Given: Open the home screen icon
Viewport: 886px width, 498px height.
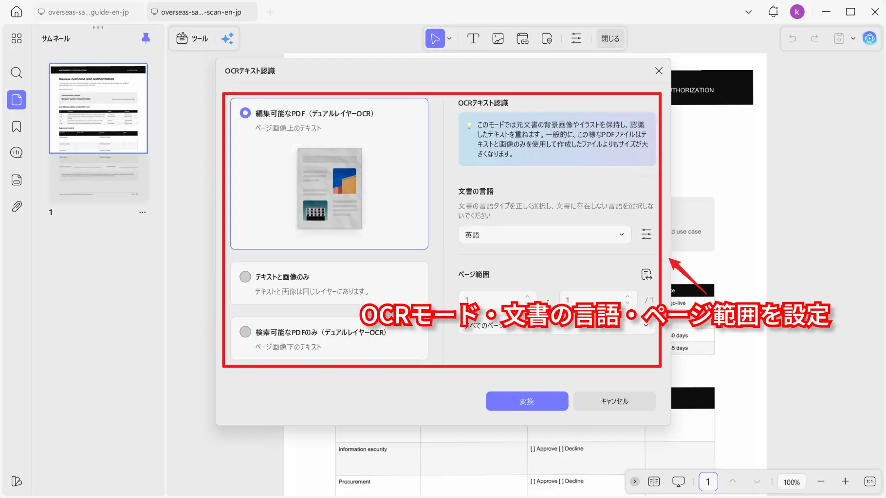Looking at the screenshot, I should click(x=17, y=12).
